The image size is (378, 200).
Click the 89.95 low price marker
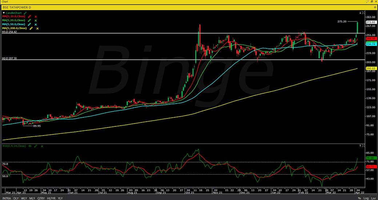click(x=36, y=126)
